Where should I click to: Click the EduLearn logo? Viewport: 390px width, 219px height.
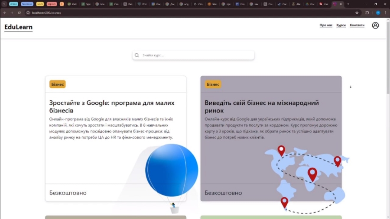18,27
